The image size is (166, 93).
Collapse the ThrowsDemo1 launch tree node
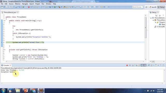[x=151, y=18]
